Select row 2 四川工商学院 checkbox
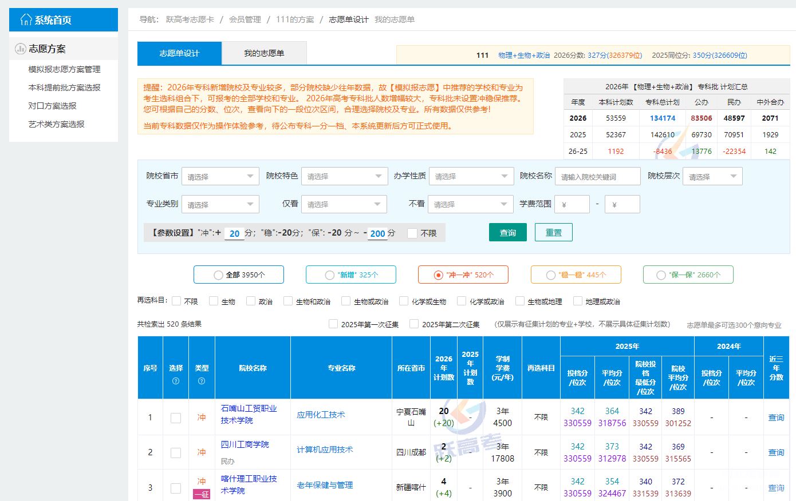The height and width of the screenshot is (501, 796). tap(176, 452)
